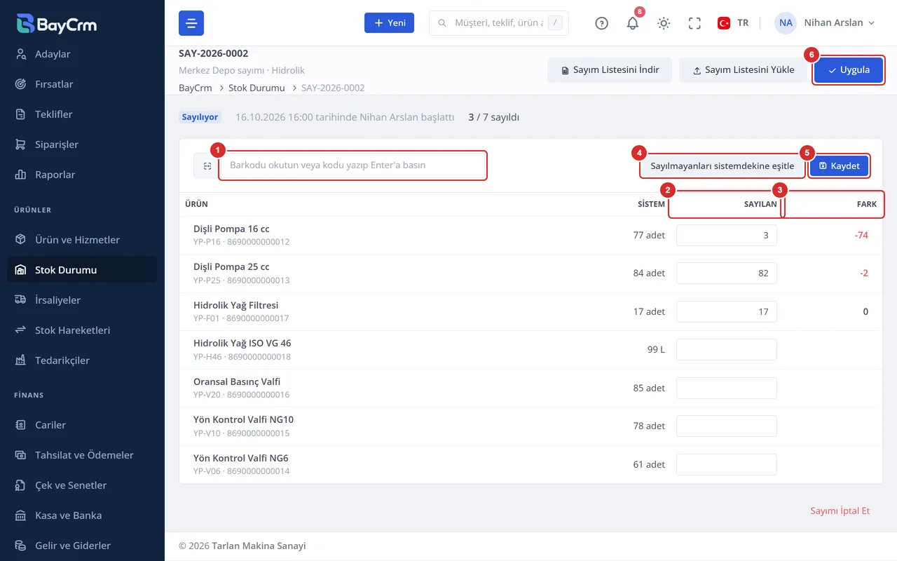Open Stok Hareketleri sidebar item
This screenshot has height=561, width=897.
(82, 330)
